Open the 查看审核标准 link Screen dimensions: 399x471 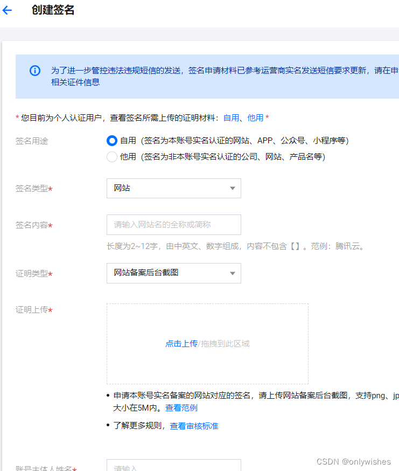(x=194, y=426)
